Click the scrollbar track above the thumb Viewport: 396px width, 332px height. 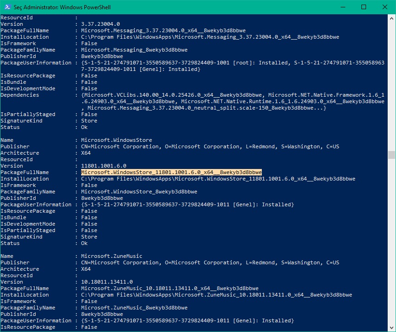click(391, 86)
